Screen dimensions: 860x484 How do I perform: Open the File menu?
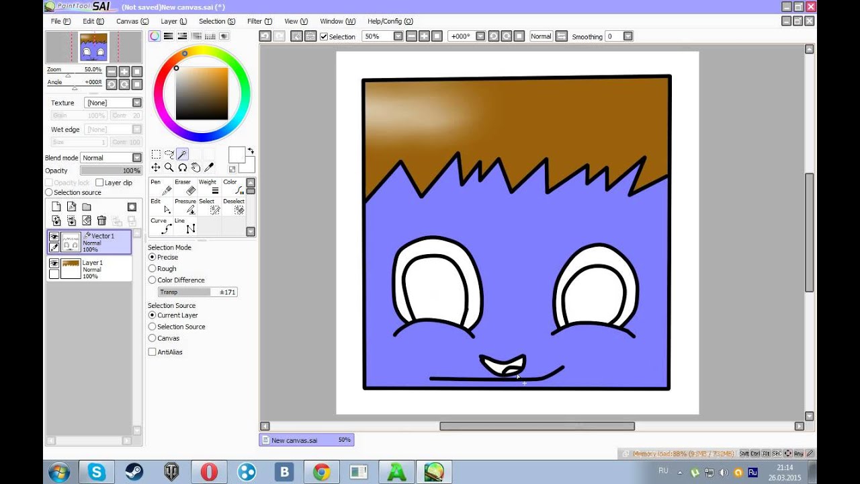[60, 22]
